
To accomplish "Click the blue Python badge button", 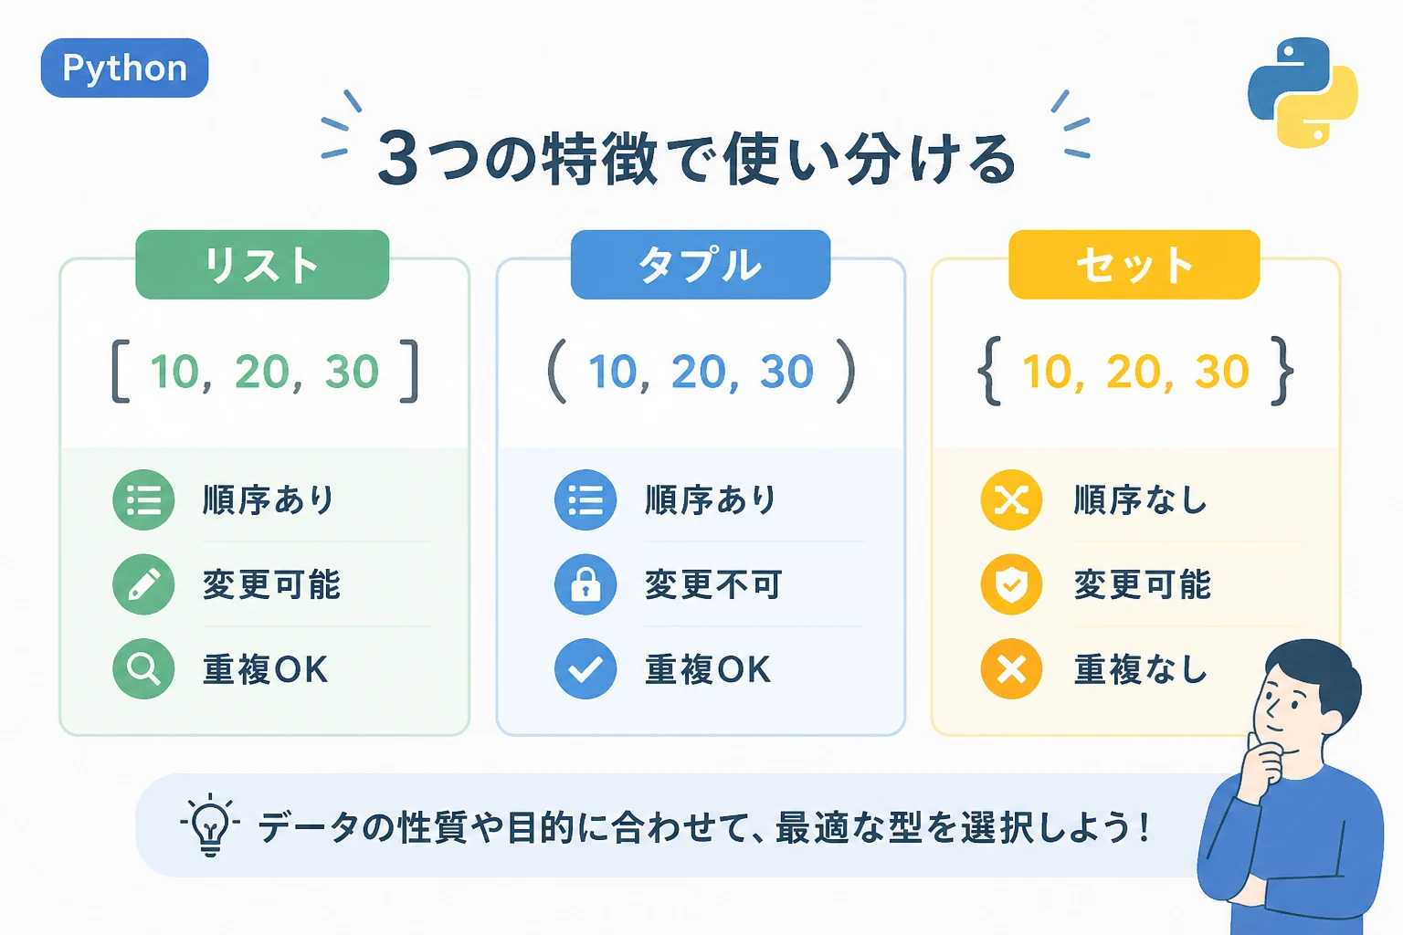I will pyautogui.click(x=124, y=68).
